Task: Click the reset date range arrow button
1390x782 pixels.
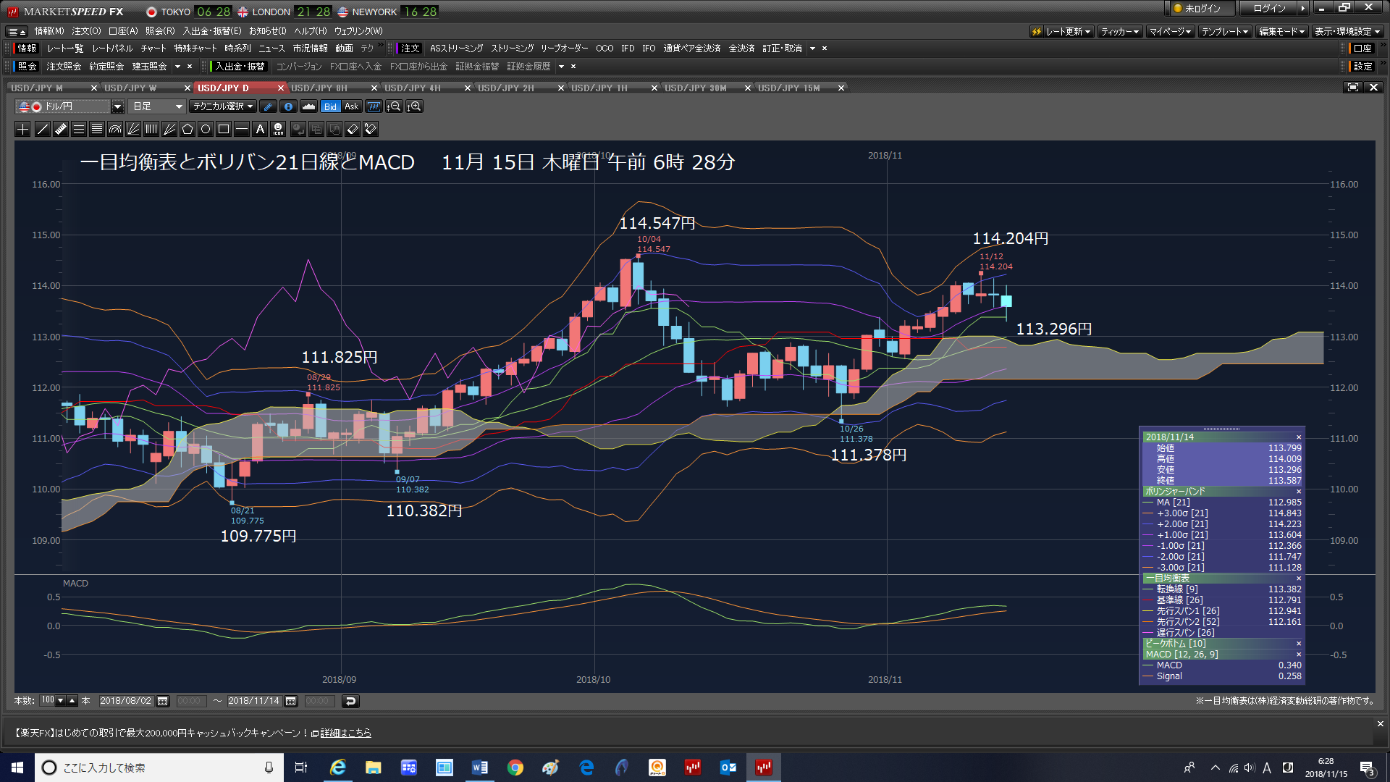Action: [350, 701]
